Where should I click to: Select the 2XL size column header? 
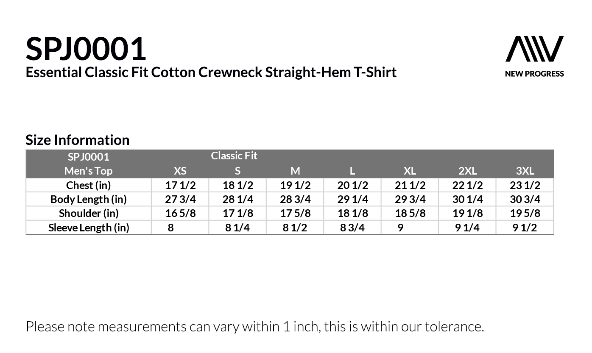point(467,171)
